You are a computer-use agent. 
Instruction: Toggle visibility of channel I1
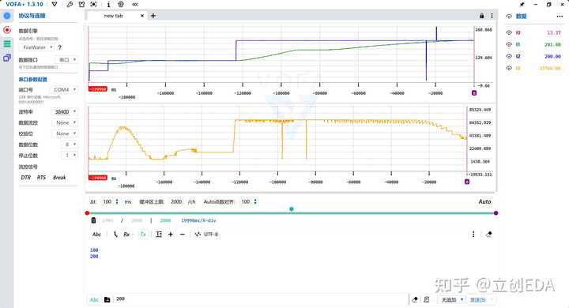click(x=509, y=44)
